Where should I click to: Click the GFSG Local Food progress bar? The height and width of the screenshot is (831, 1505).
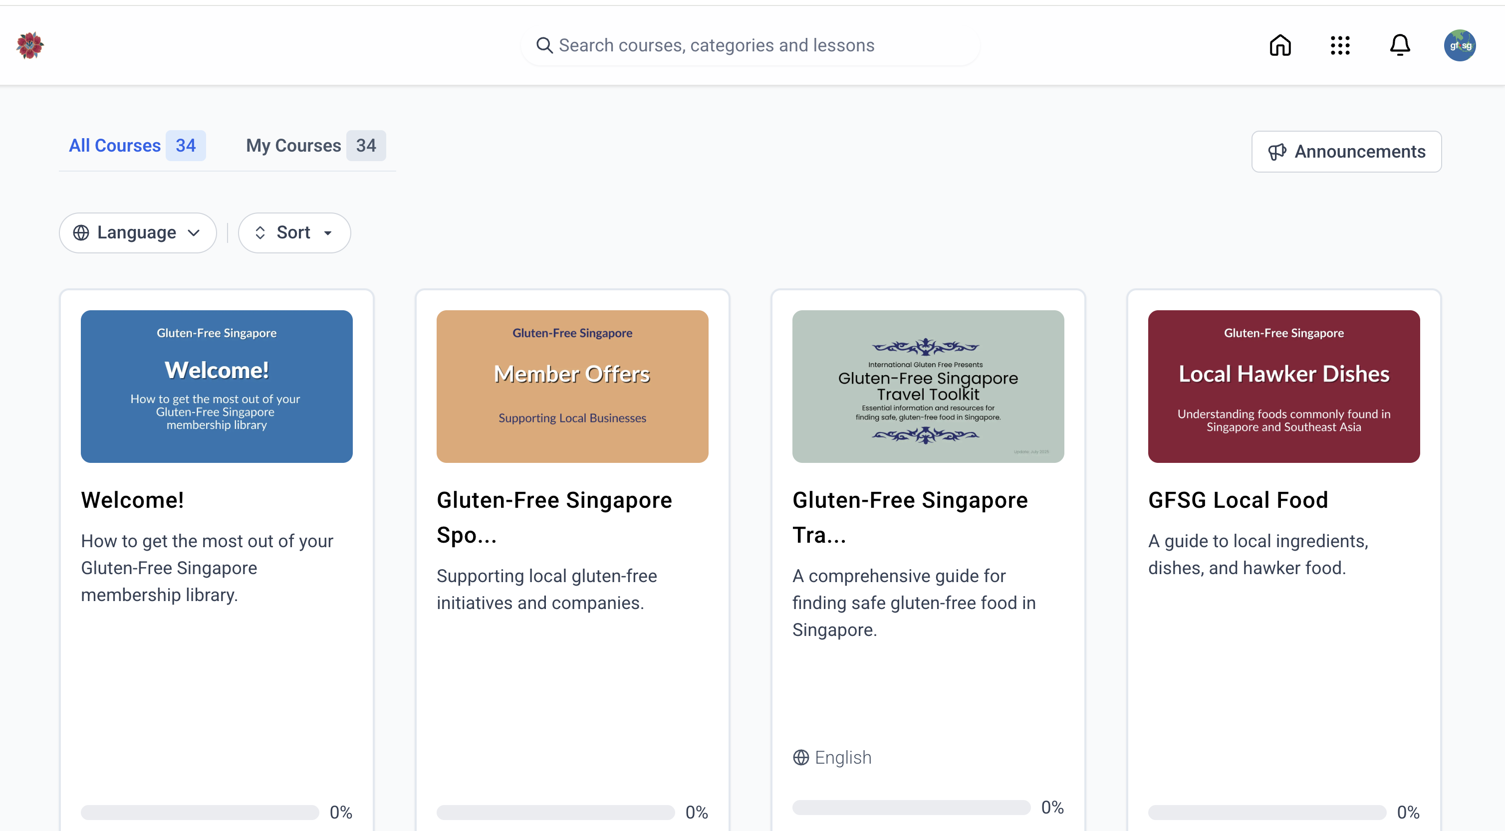pyautogui.click(x=1267, y=813)
